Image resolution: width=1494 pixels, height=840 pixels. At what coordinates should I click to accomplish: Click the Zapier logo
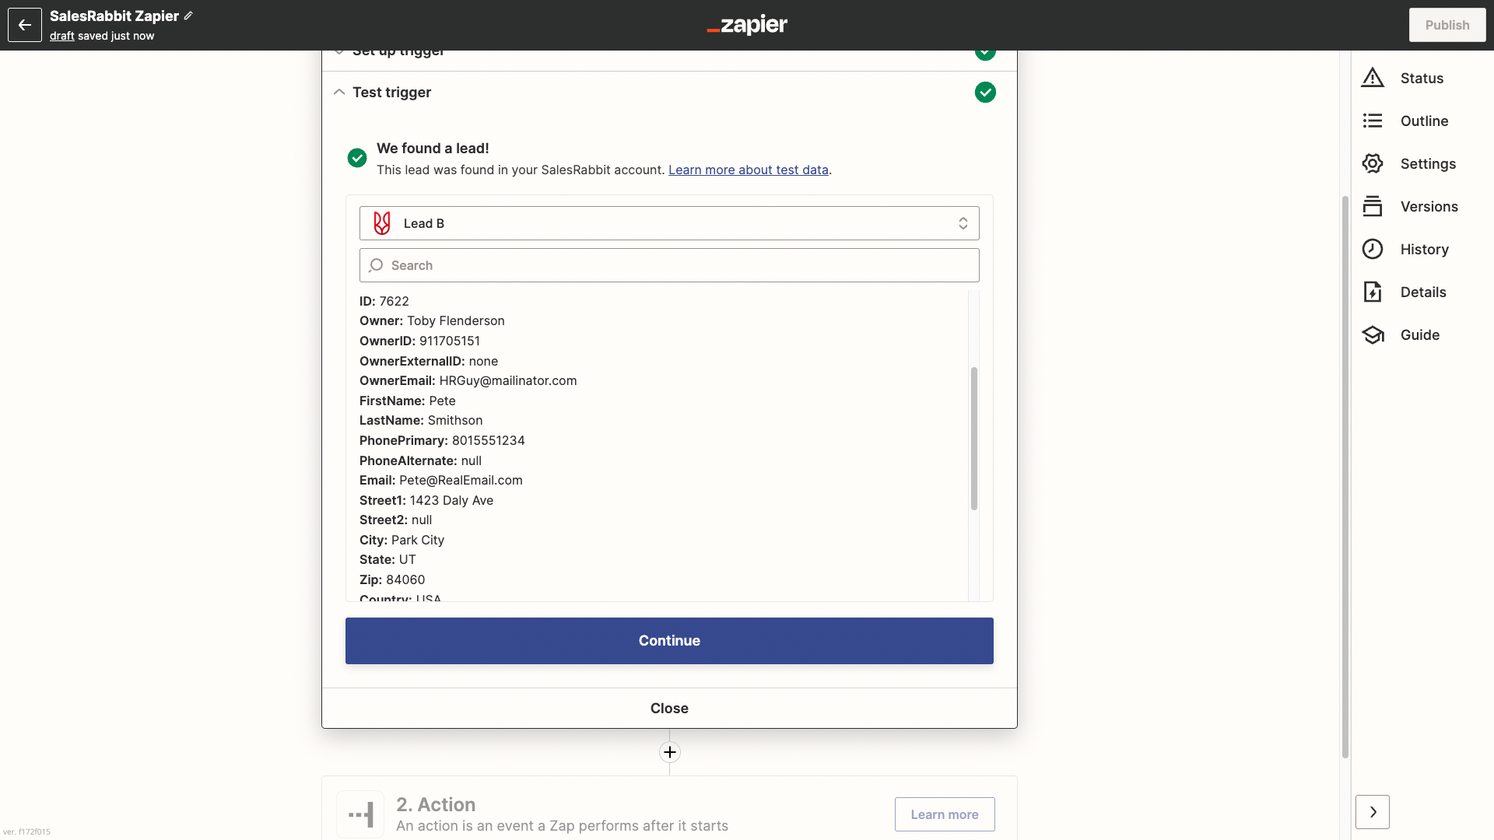[x=747, y=25]
